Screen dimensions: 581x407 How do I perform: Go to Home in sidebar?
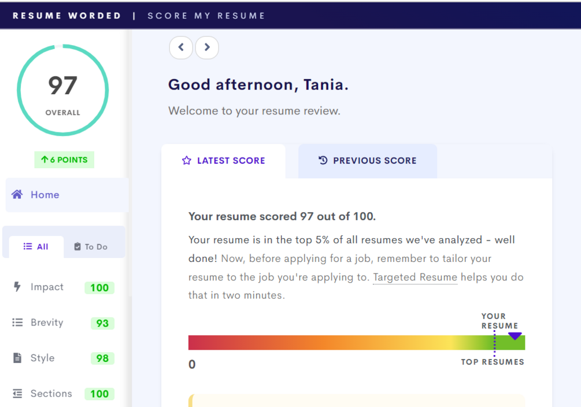(x=67, y=195)
